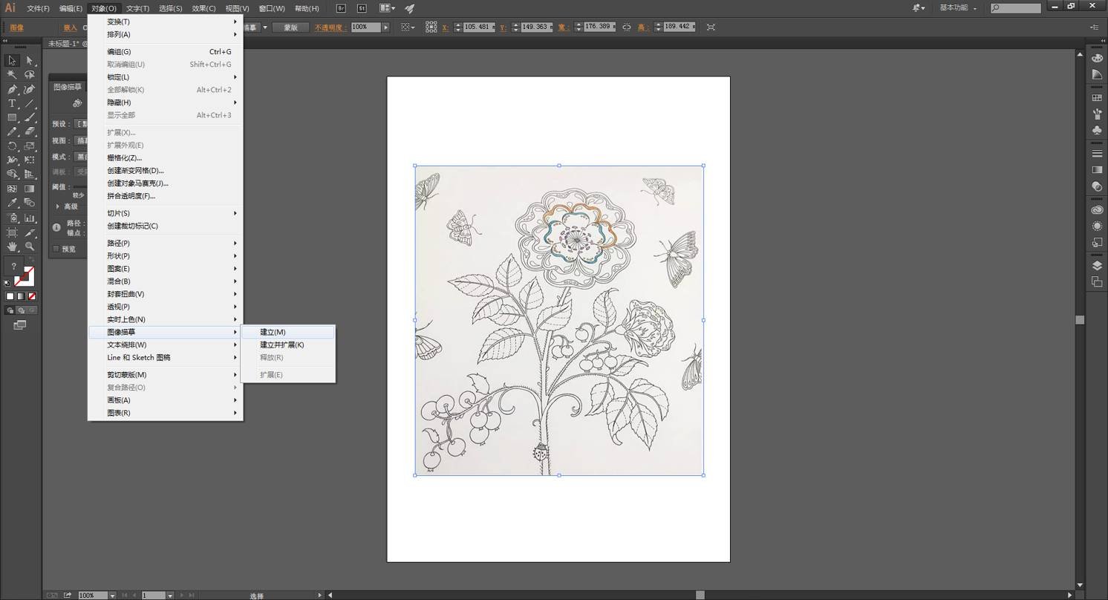This screenshot has width=1108, height=600.
Task: Expand the 高级 advanced section
Action: click(58, 206)
